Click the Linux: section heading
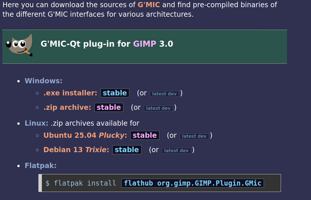Screen dimensions: 311x200 point(36,123)
